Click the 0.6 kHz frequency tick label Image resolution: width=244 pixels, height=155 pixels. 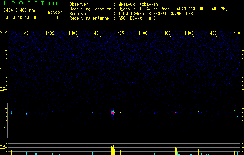pyautogui.click(x=3, y=147)
